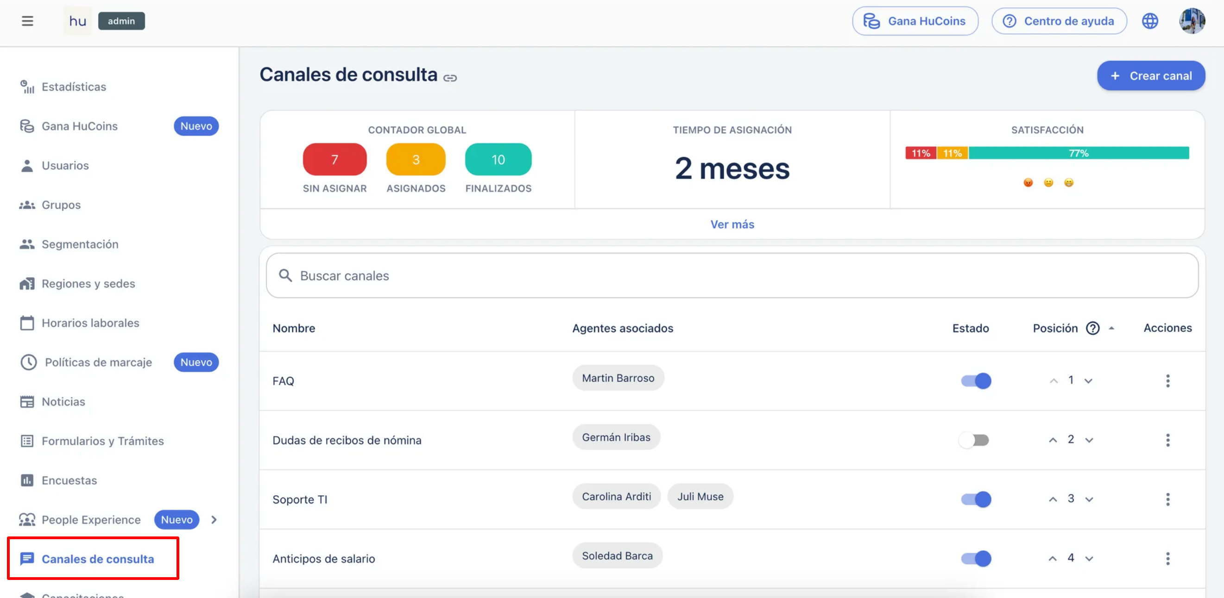Click the Crear canal button
Viewport: 1224px width, 598px height.
click(1150, 76)
